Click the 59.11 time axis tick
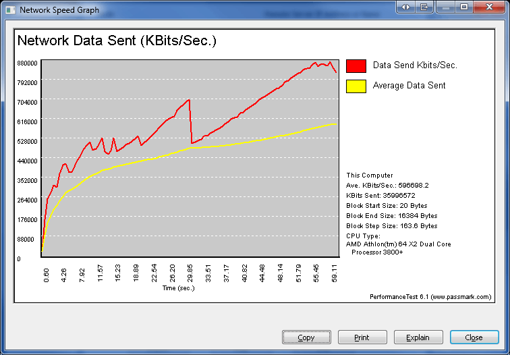This screenshot has width=510, height=355. 335,273
